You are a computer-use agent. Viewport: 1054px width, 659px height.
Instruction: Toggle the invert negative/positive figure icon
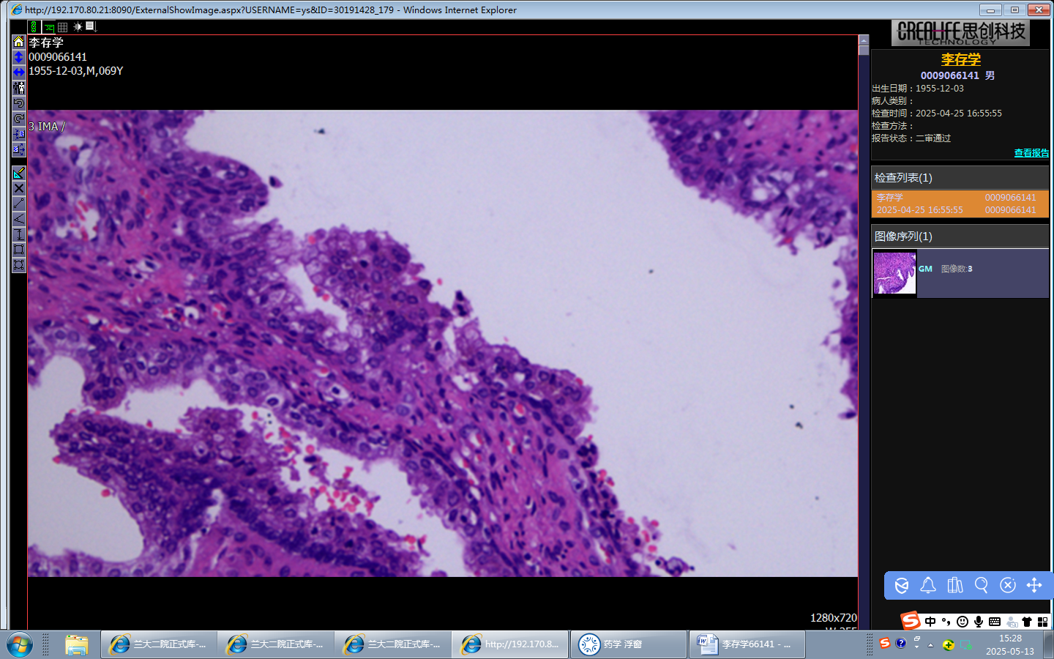(x=19, y=88)
